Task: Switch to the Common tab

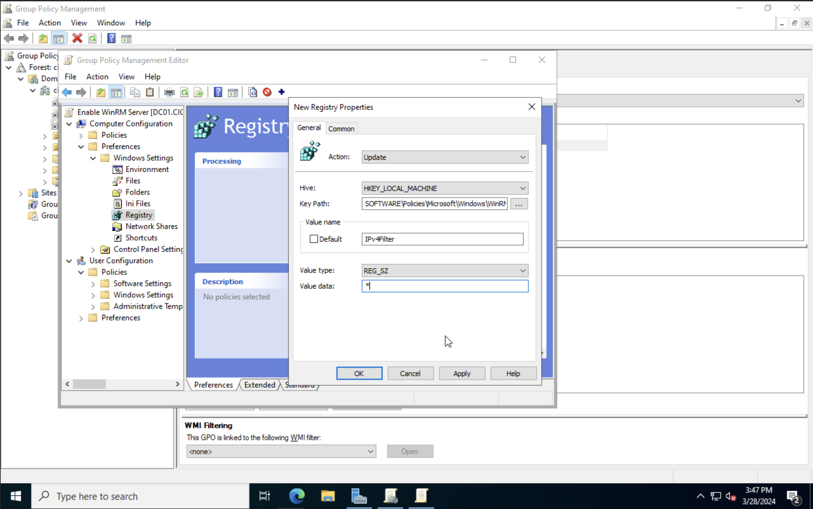Action: pyautogui.click(x=341, y=129)
